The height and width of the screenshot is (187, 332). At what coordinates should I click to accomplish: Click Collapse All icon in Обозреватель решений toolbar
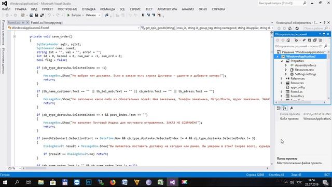[x=315, y=41]
